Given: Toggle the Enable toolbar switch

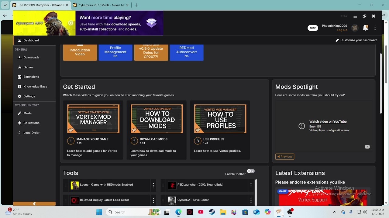Looking at the screenshot, I should pos(251,171).
